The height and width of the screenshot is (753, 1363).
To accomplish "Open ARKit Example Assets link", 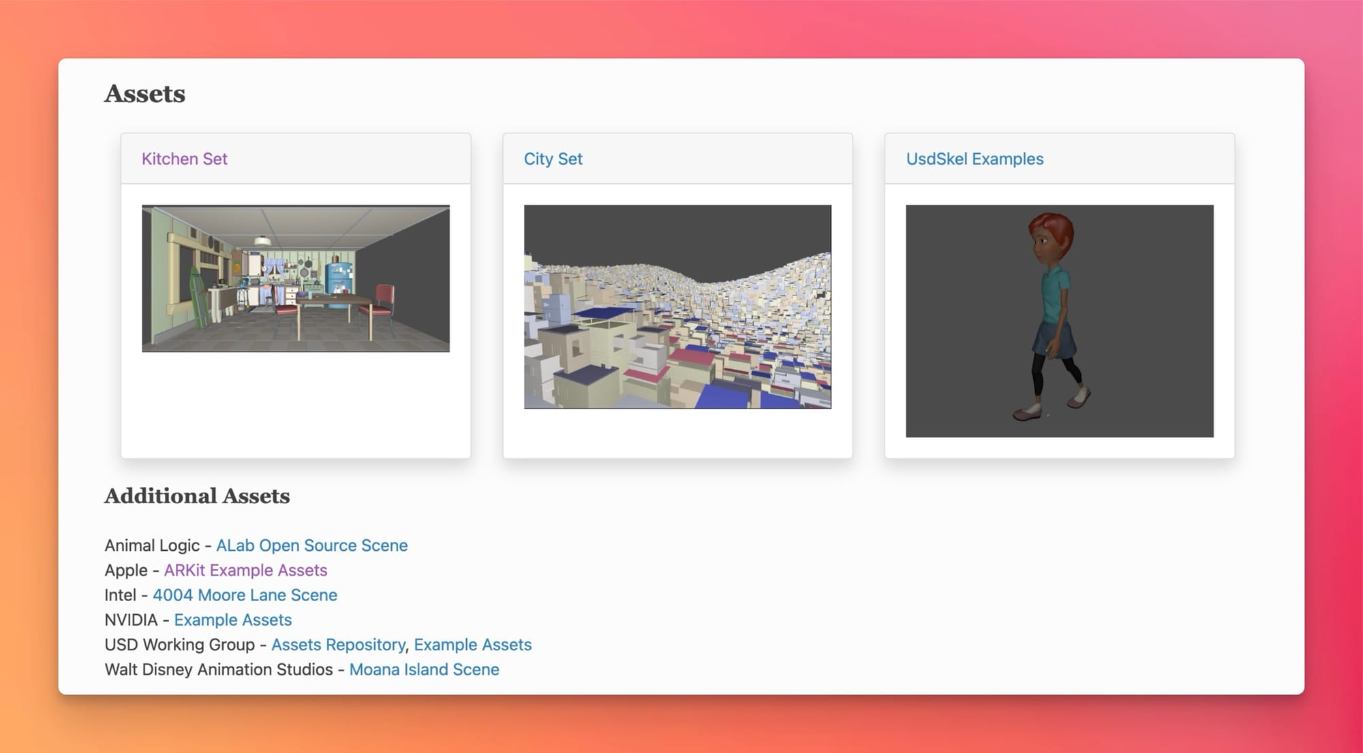I will (x=245, y=570).
